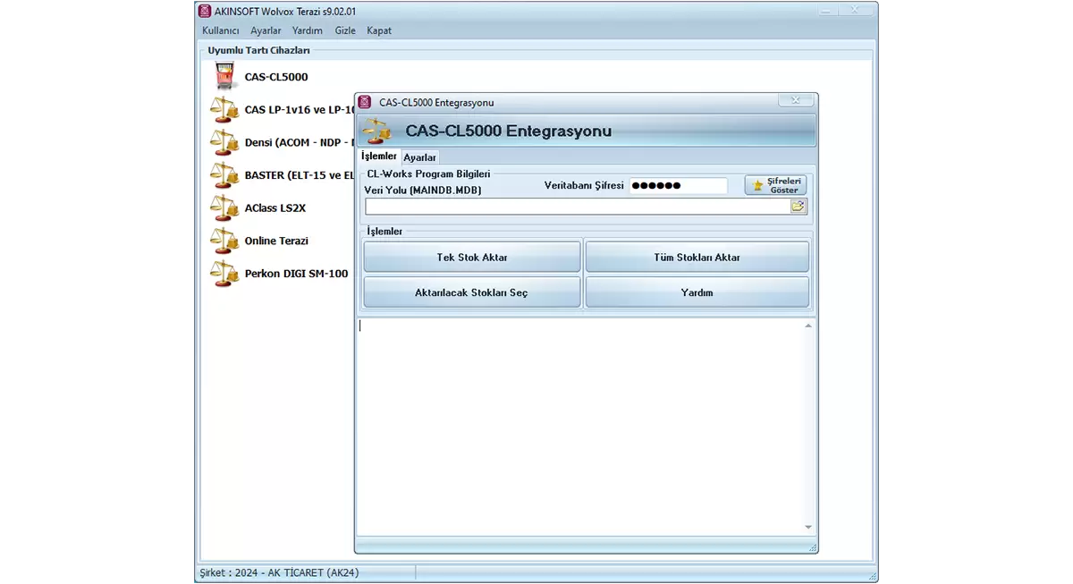Click the CAS-CL5000 device icon
The image size is (1073, 584).
pos(224,77)
